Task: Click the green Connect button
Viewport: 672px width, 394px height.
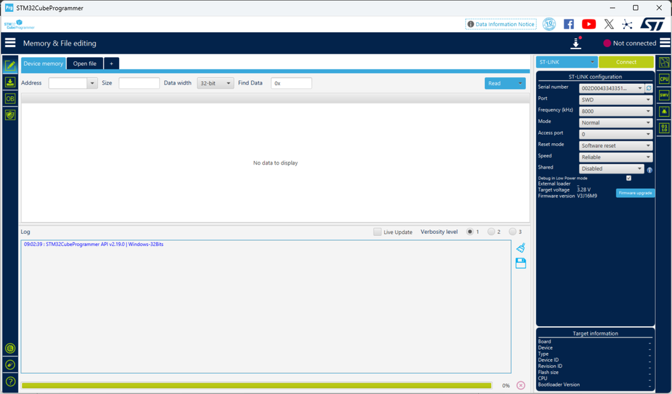Action: (x=626, y=62)
